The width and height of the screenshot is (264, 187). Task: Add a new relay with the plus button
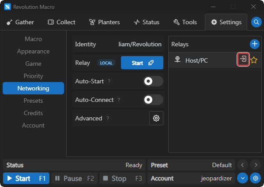pos(255,44)
